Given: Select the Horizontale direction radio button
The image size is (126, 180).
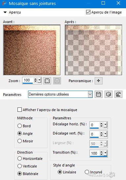Looking at the screenshot, I should tap(19, 159).
